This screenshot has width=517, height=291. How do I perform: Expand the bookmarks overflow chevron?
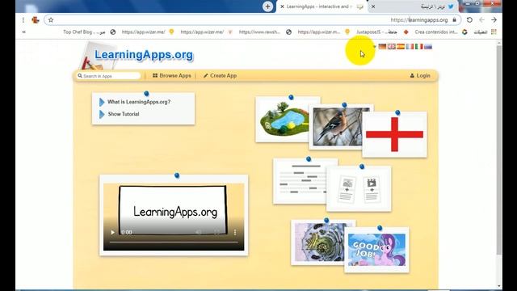[x=23, y=32]
